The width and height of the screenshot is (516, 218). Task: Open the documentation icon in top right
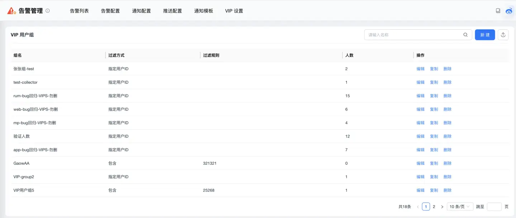coord(498,10)
